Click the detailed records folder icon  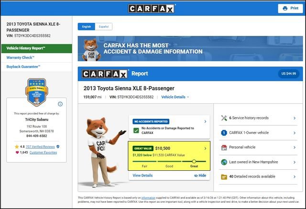point(224,176)
